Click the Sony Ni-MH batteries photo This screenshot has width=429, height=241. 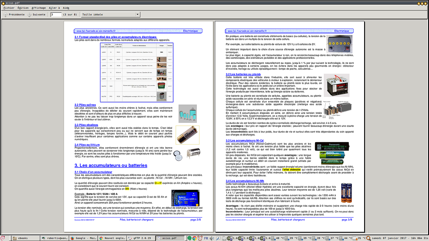pyautogui.click(x=347, y=192)
